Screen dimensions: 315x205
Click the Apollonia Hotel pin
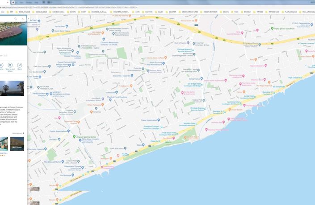[x=241, y=102]
